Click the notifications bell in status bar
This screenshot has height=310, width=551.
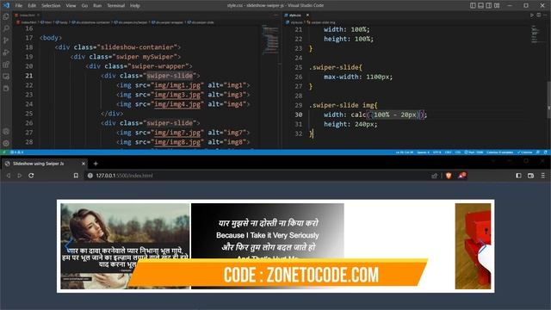545,152
